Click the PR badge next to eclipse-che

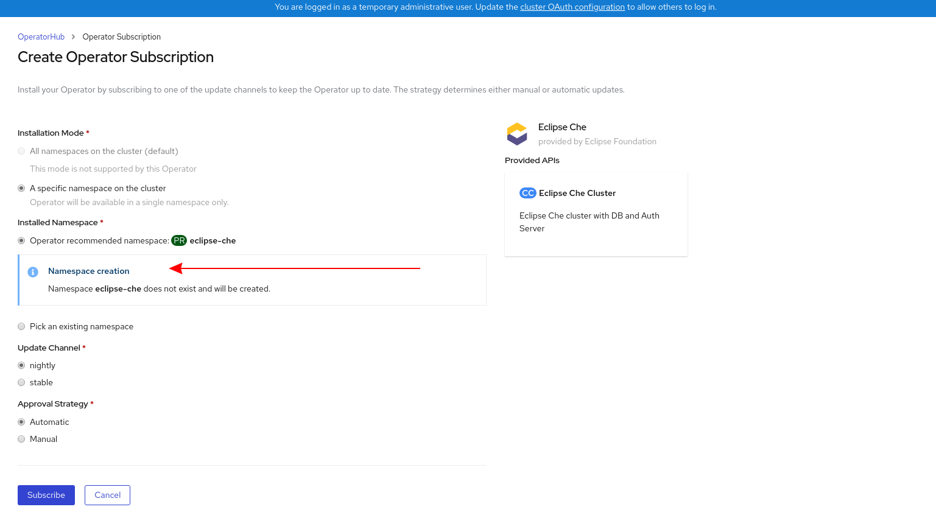[179, 240]
